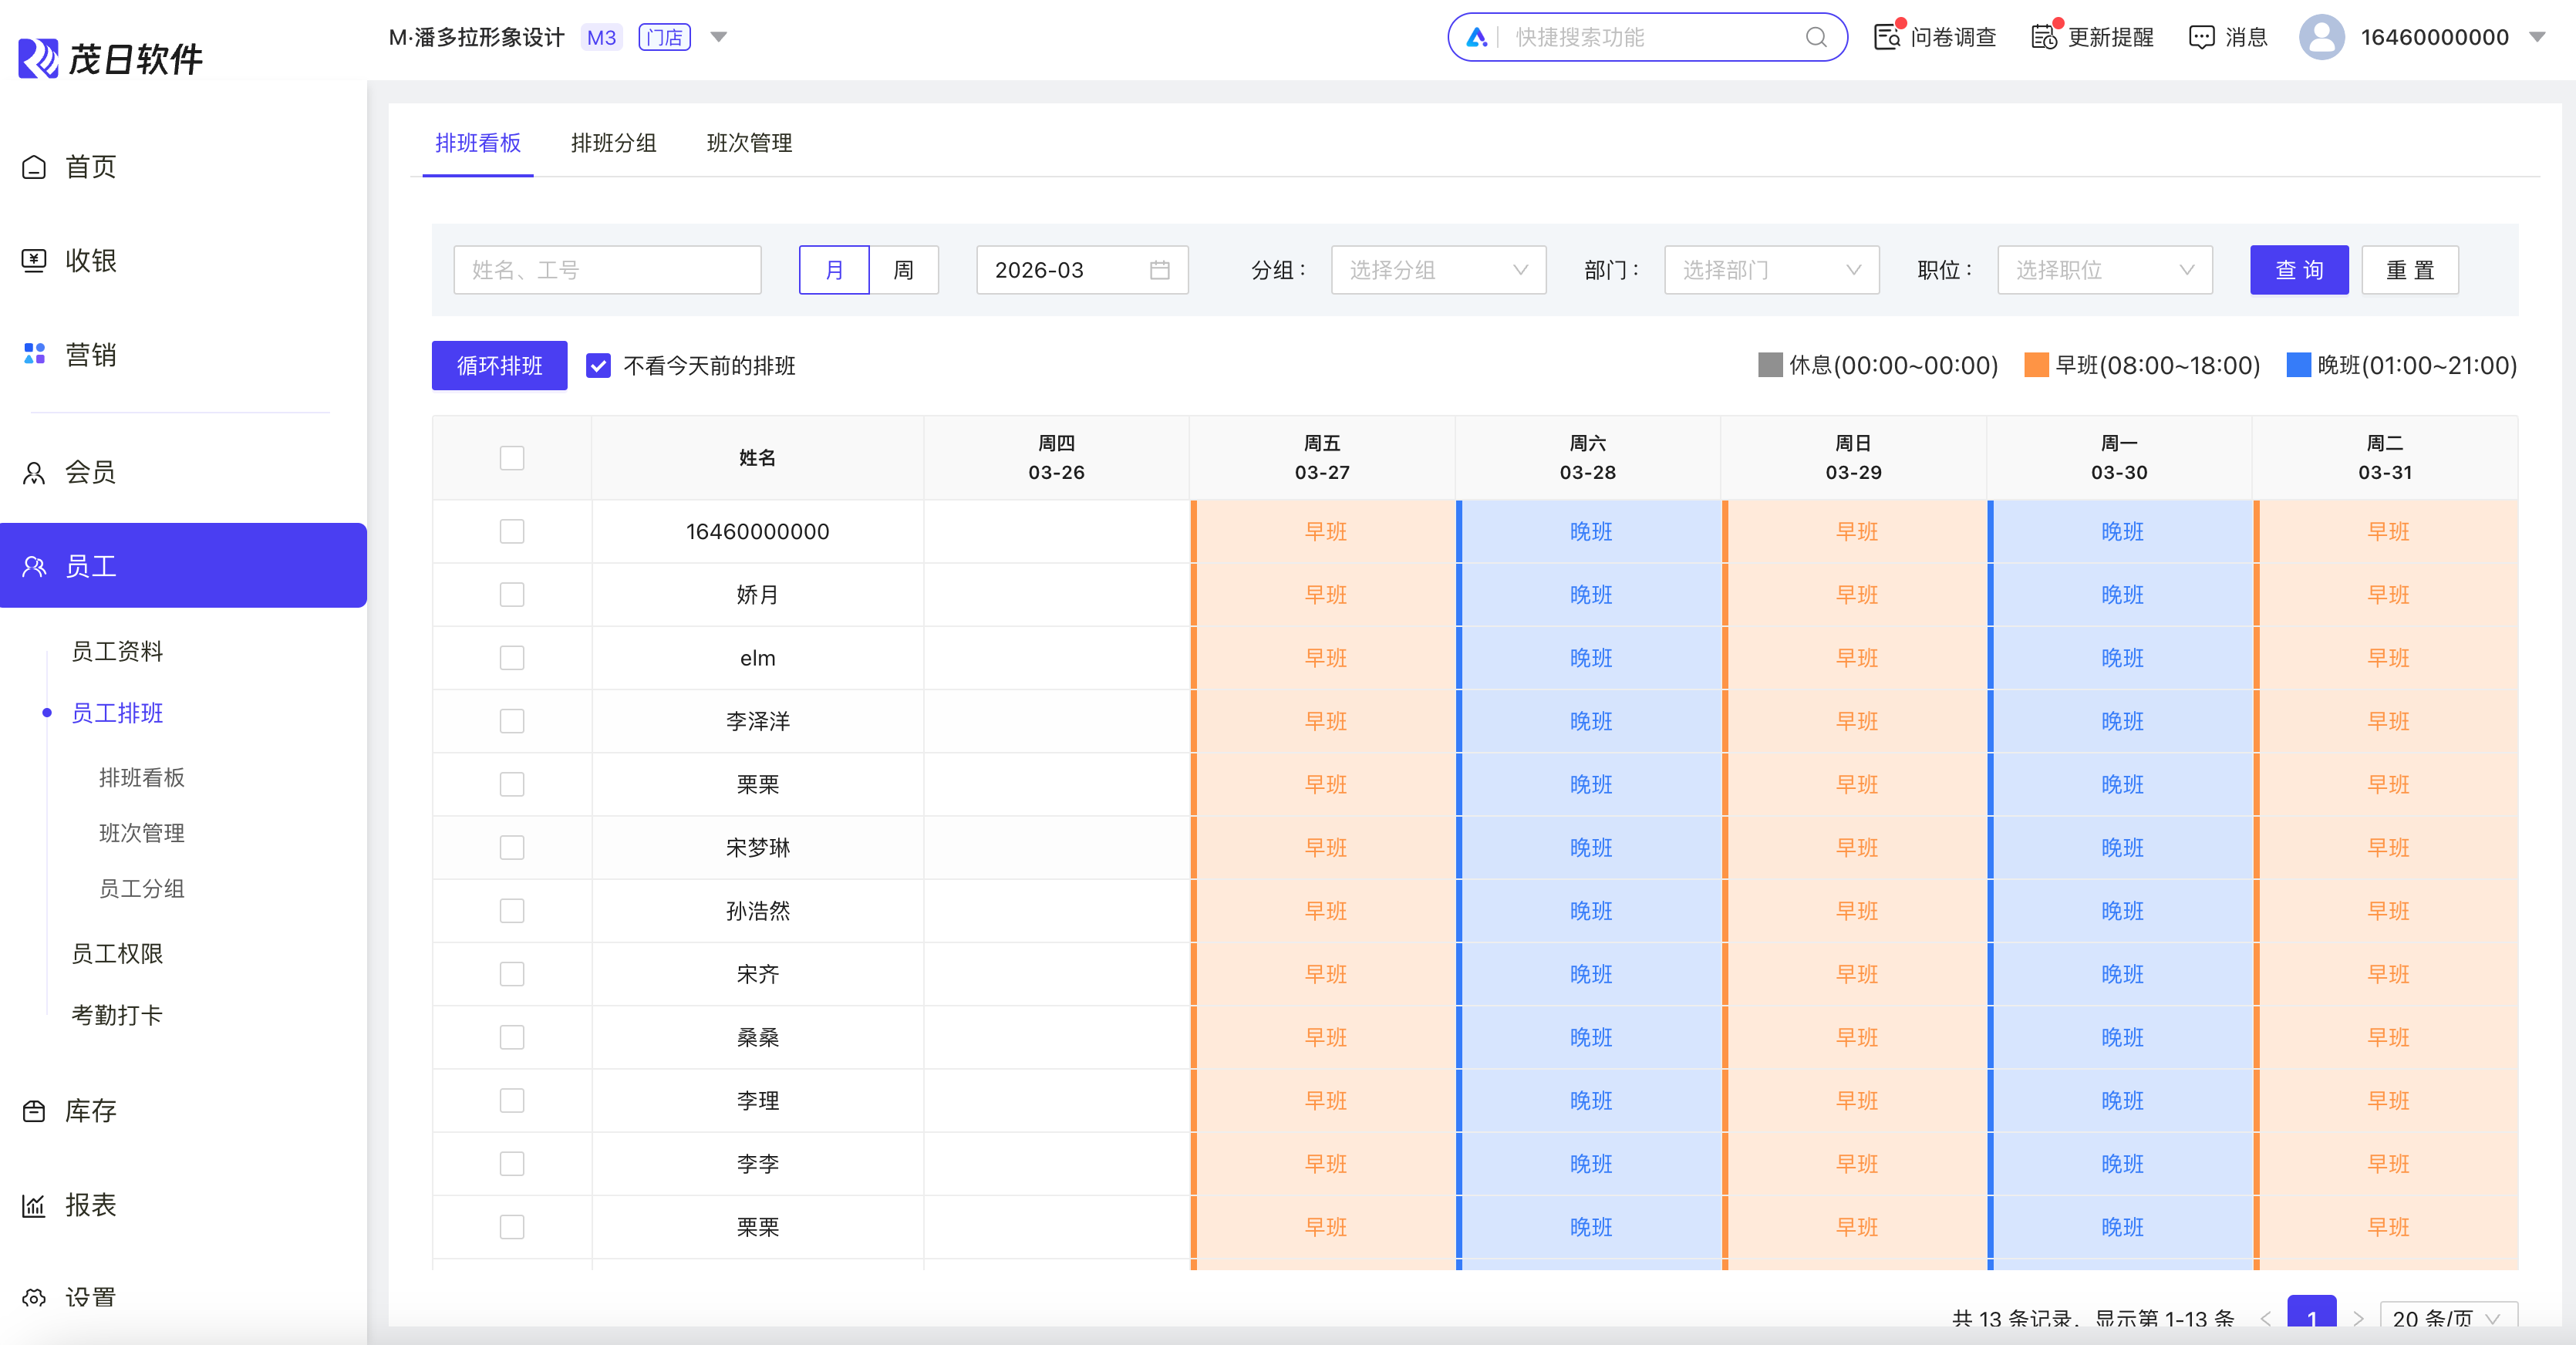2576x1345 pixels.
Task: Click the calendar icon in date field
Action: (x=1159, y=270)
